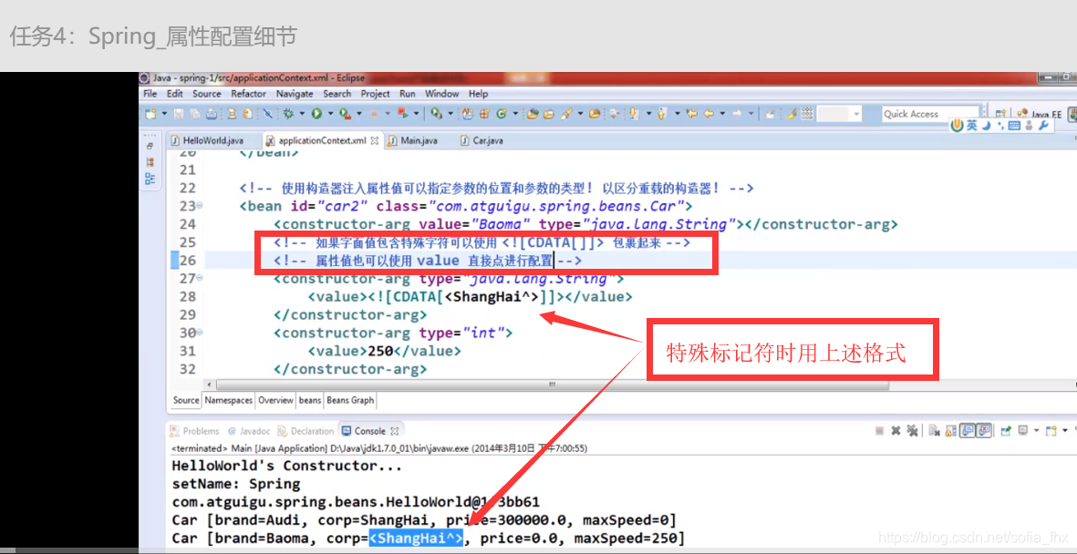Image resolution: width=1077 pixels, height=554 pixels.
Task: Collapse the fold at line 27 constructor-arg
Action: coord(200,278)
